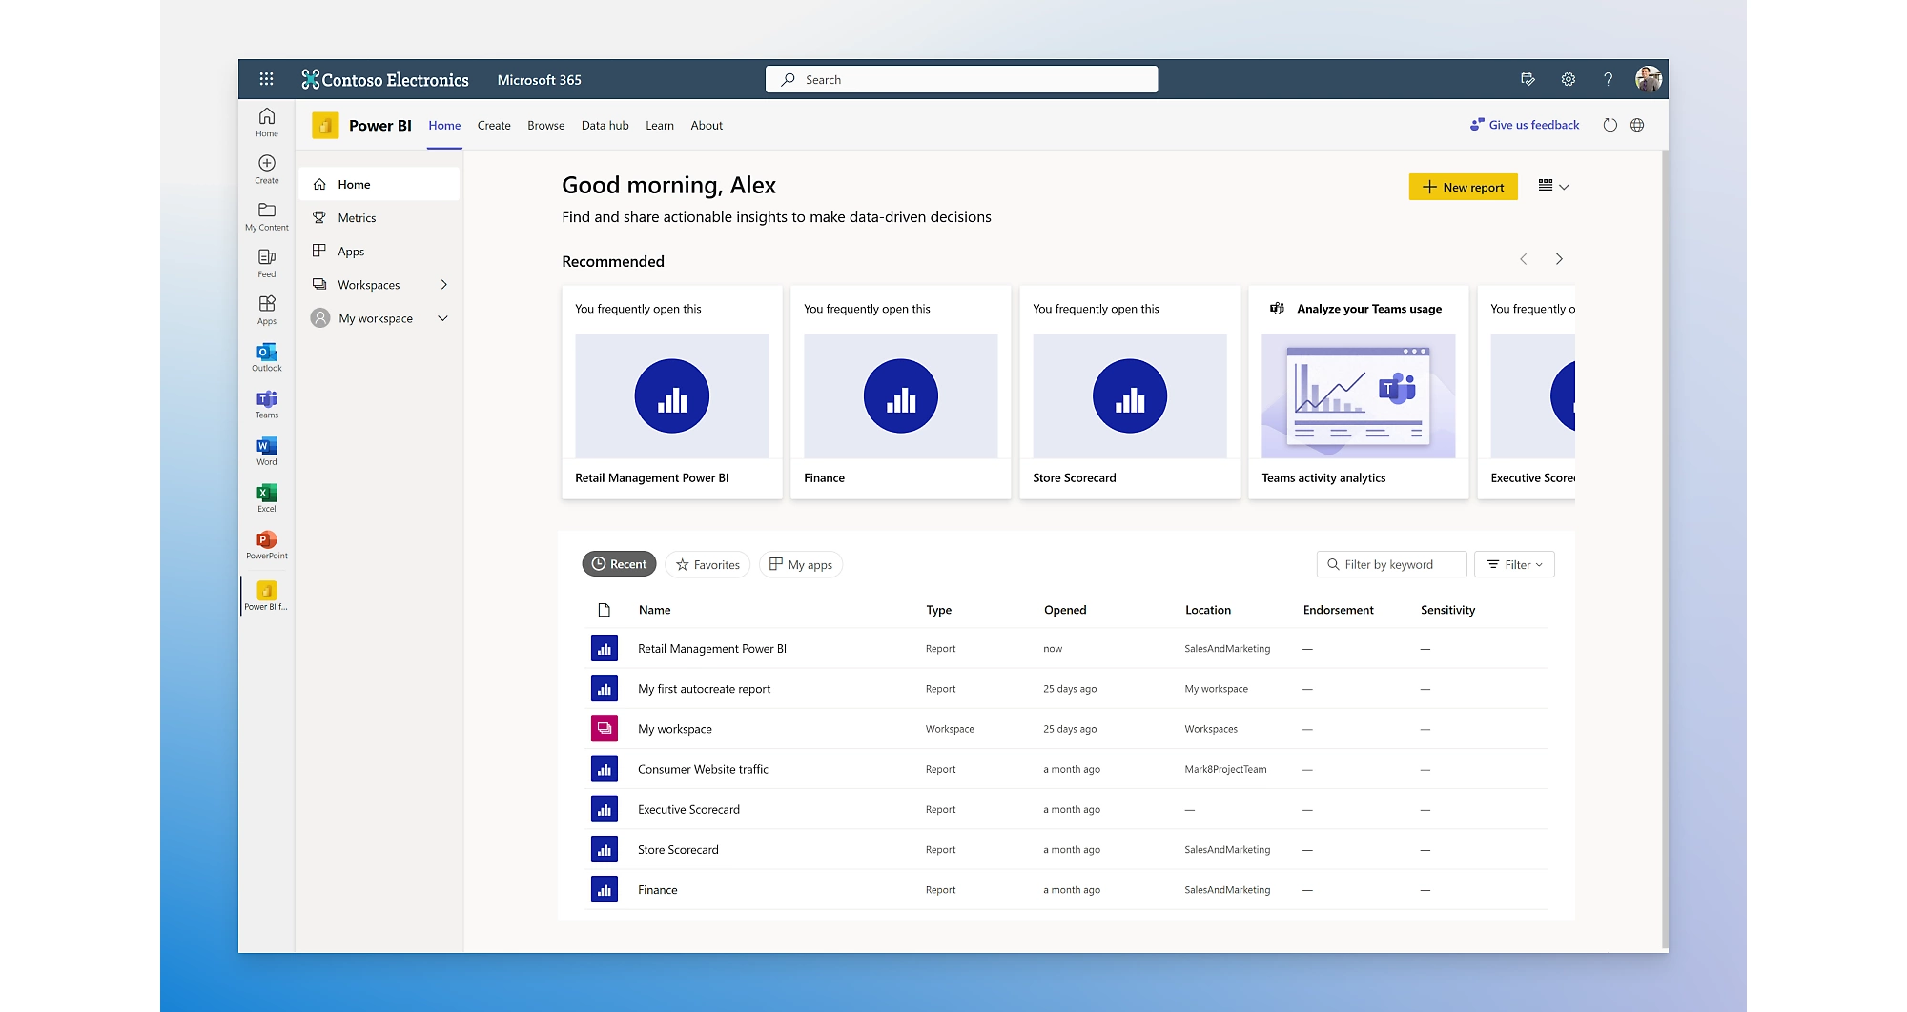This screenshot has height=1012, width=1907.
Task: Open Apps in the navigation pane
Action: click(379, 252)
